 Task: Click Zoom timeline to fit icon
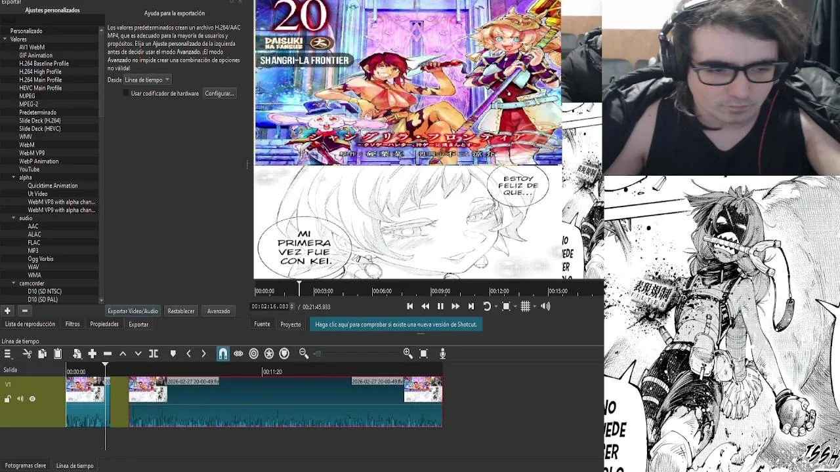[423, 353]
